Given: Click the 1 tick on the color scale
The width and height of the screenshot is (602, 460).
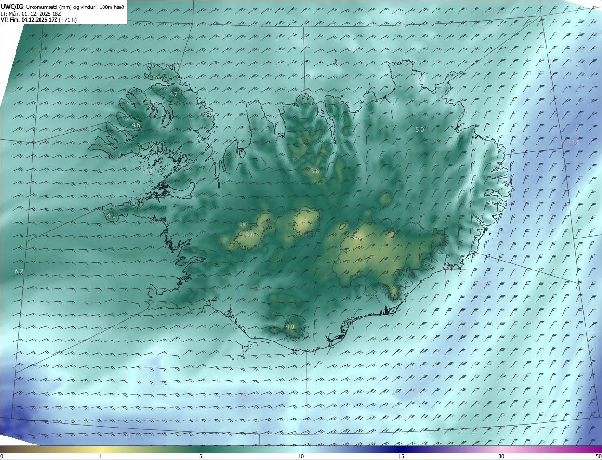Looking at the screenshot, I should pos(101,457).
